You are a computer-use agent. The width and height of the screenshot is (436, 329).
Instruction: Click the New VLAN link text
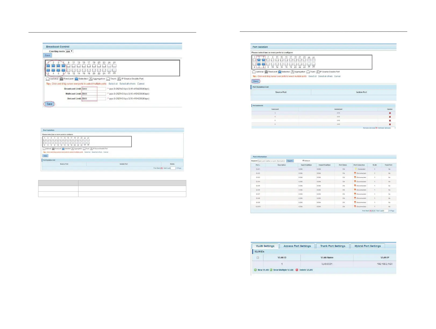coord(263,270)
